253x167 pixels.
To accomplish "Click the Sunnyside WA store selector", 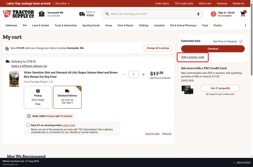I will (55, 14).
